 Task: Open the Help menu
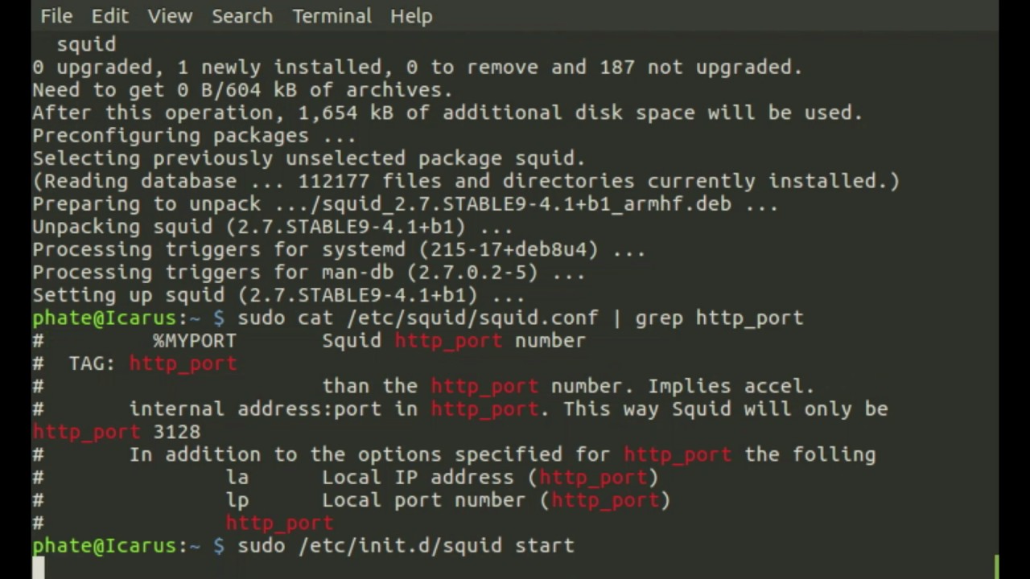click(x=411, y=16)
